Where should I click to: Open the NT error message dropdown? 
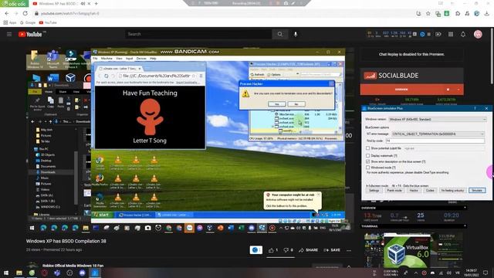click(x=438, y=134)
